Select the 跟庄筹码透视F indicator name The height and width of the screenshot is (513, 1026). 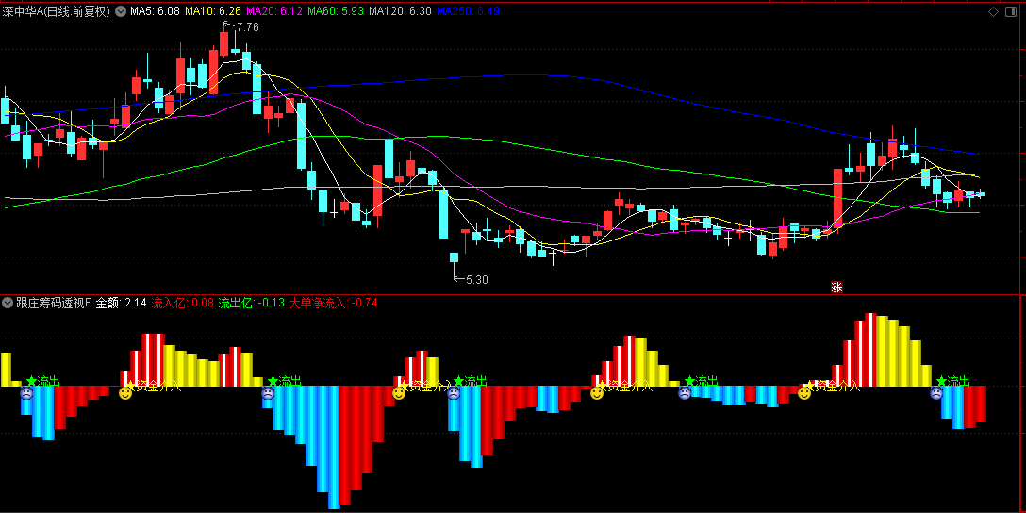pos(54,303)
